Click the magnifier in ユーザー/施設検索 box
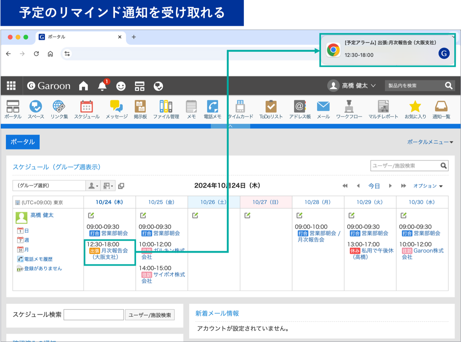The width and height of the screenshot is (461, 342). tap(444, 166)
